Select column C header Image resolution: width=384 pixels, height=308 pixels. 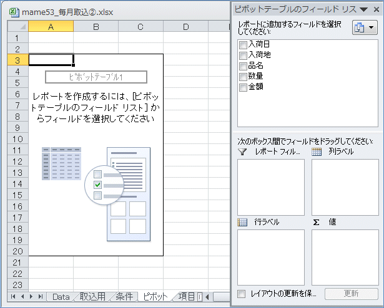pos(141,26)
